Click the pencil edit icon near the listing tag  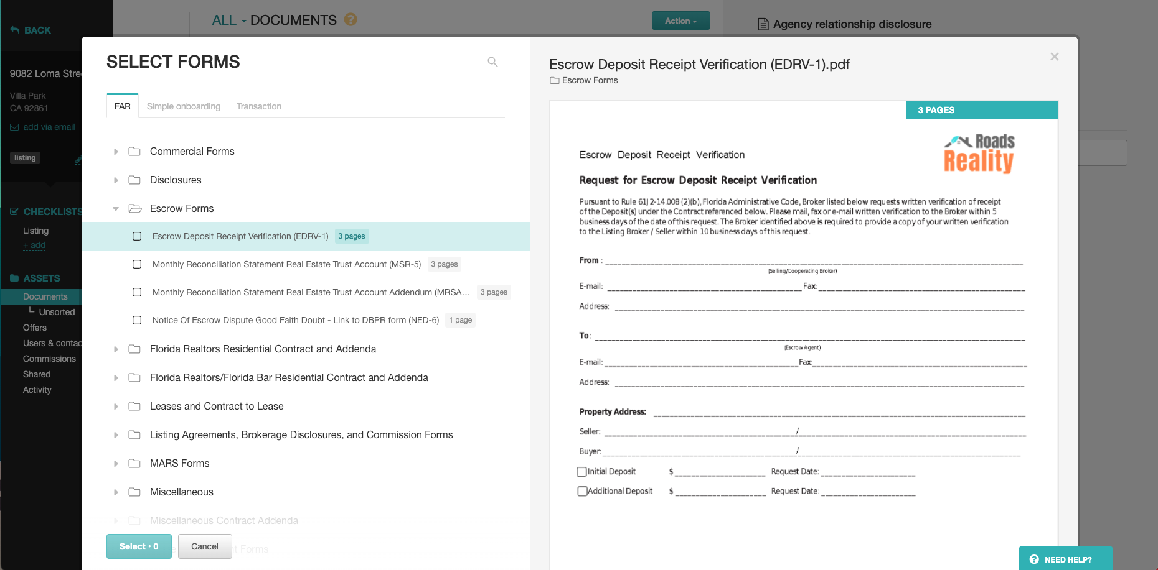pos(78,160)
